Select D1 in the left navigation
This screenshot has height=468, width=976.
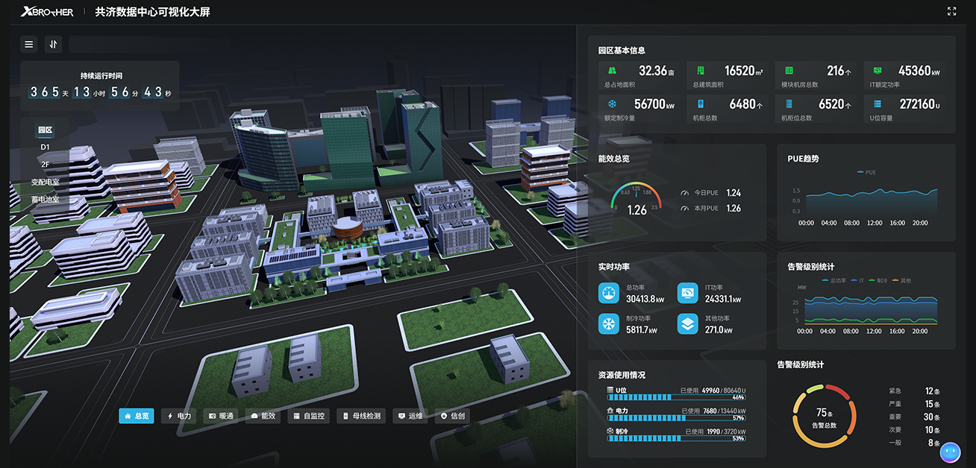pyautogui.click(x=45, y=148)
